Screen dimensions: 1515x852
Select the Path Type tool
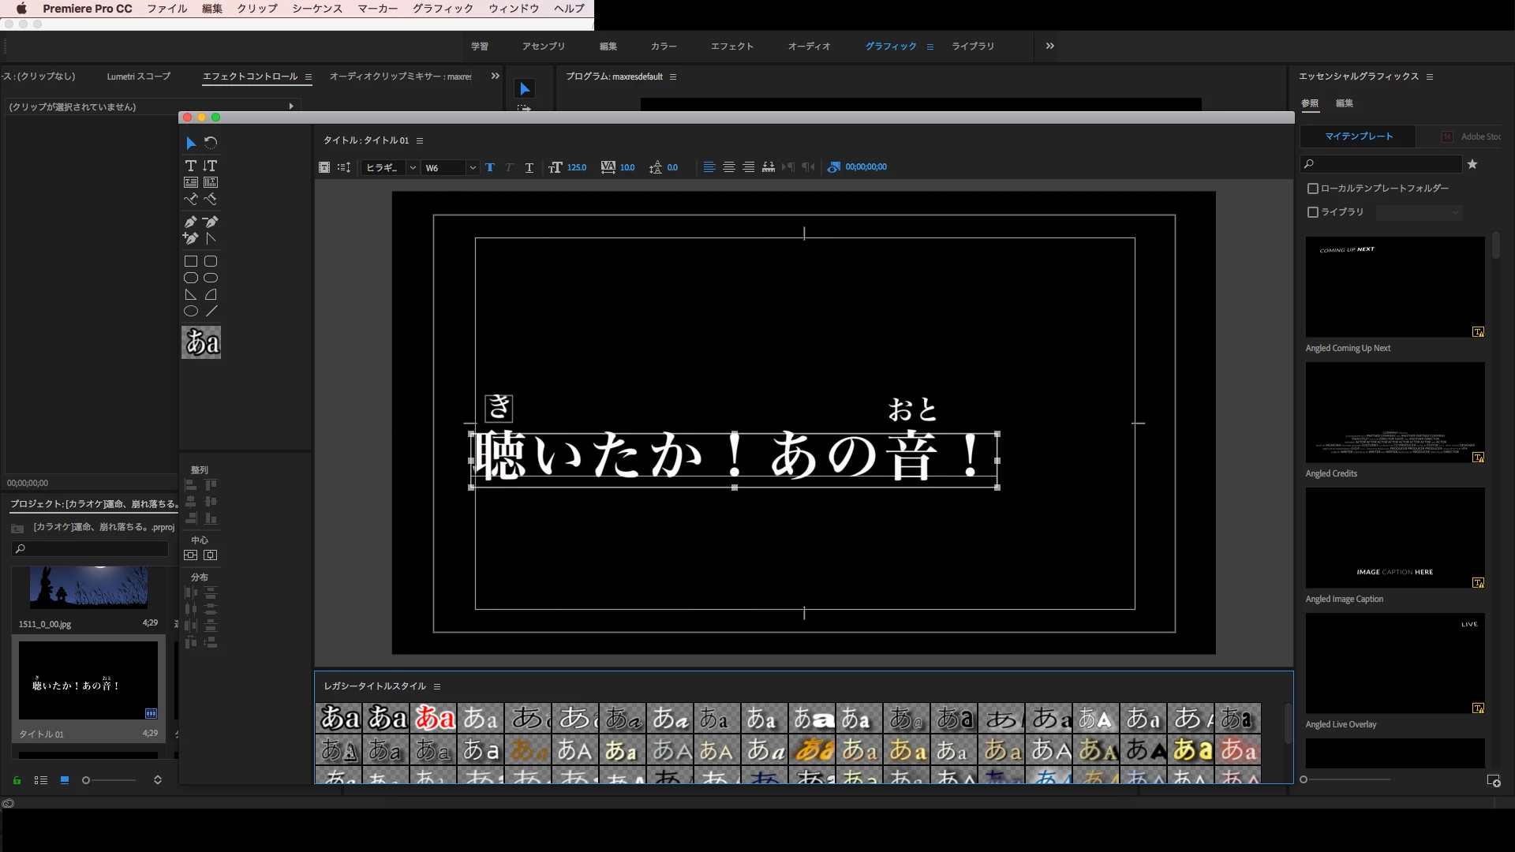coord(190,199)
